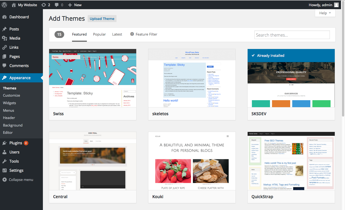Image resolution: width=345 pixels, height=210 pixels.
Task: Open the Background submenu item
Action: coord(13,125)
